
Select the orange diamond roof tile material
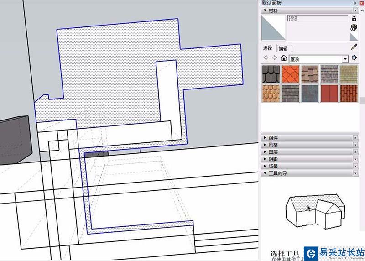click(290, 74)
